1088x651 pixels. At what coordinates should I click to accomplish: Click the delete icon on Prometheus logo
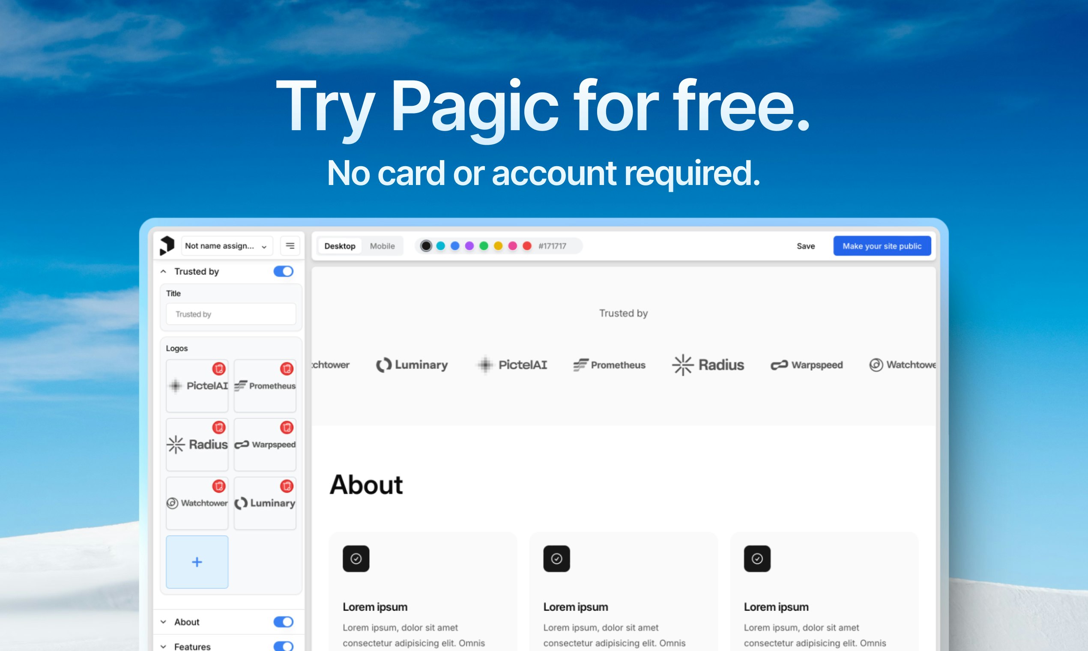coord(287,369)
